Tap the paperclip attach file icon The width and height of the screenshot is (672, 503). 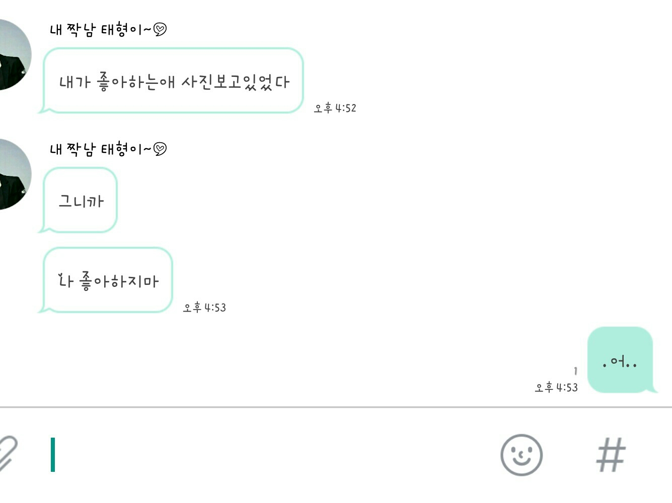tap(7, 454)
